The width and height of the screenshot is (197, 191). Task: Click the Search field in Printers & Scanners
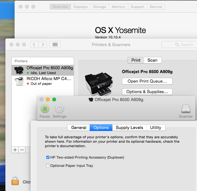179,44
